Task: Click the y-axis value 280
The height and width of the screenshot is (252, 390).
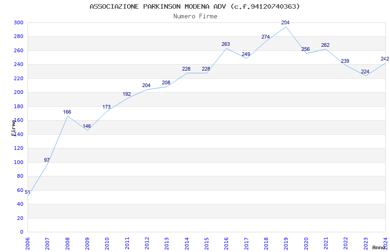Action: pos(19,37)
